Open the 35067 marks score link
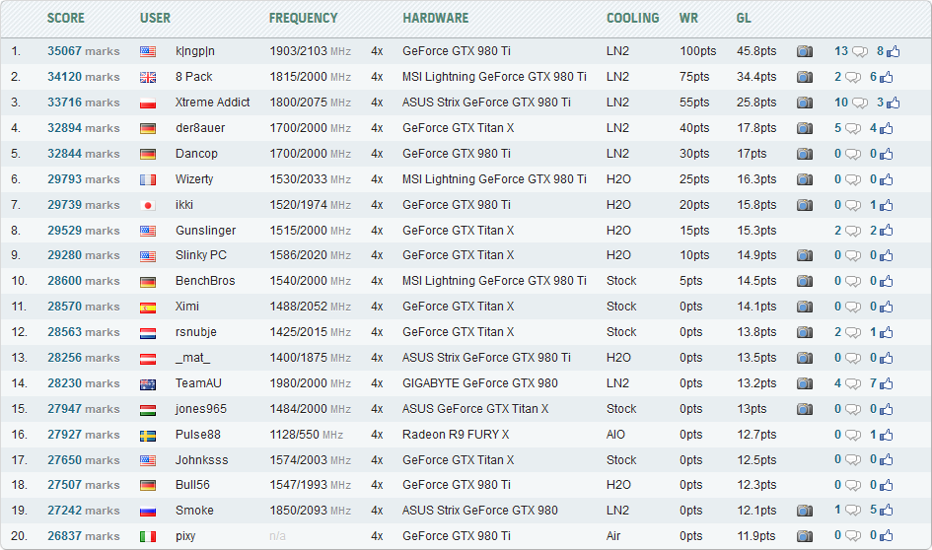Screen dimensions: 932x550 (83, 51)
